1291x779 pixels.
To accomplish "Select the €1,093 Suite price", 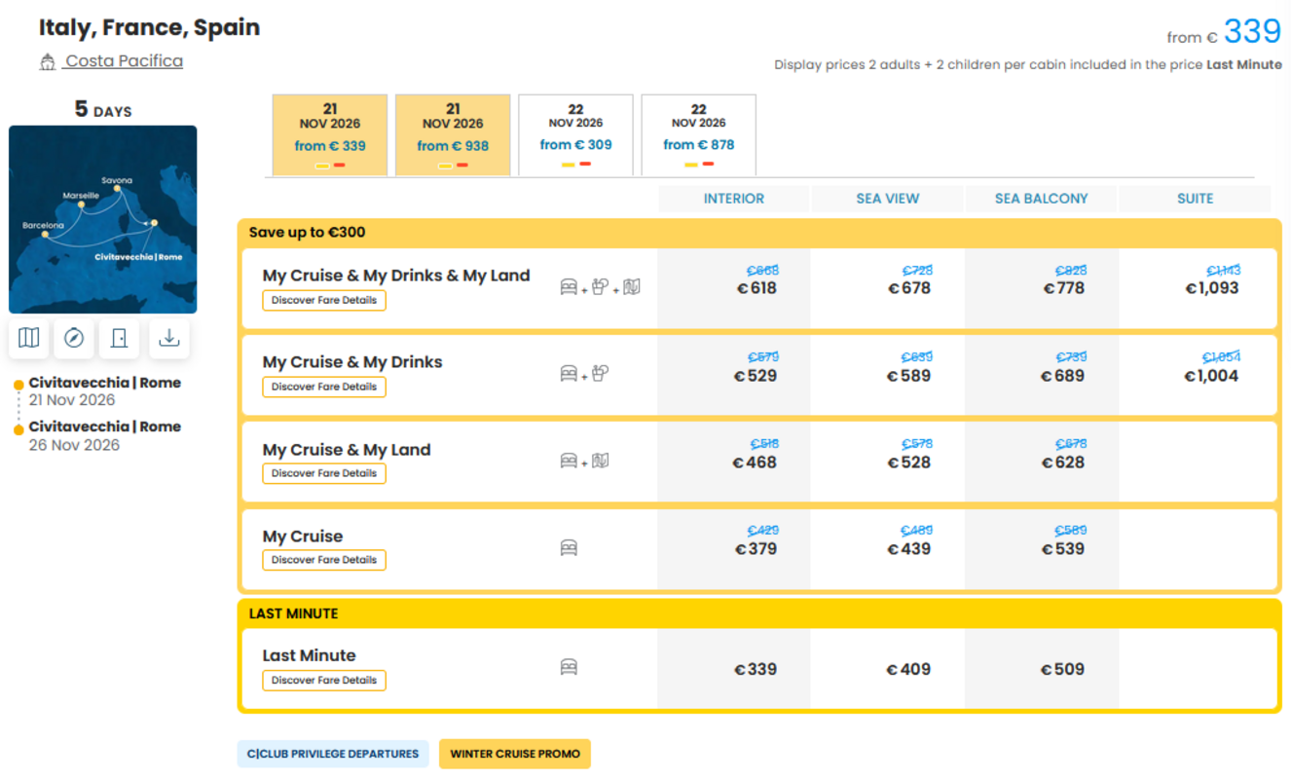I will tap(1211, 288).
